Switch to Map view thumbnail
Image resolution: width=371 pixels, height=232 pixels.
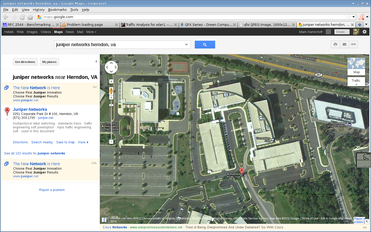click(x=356, y=67)
